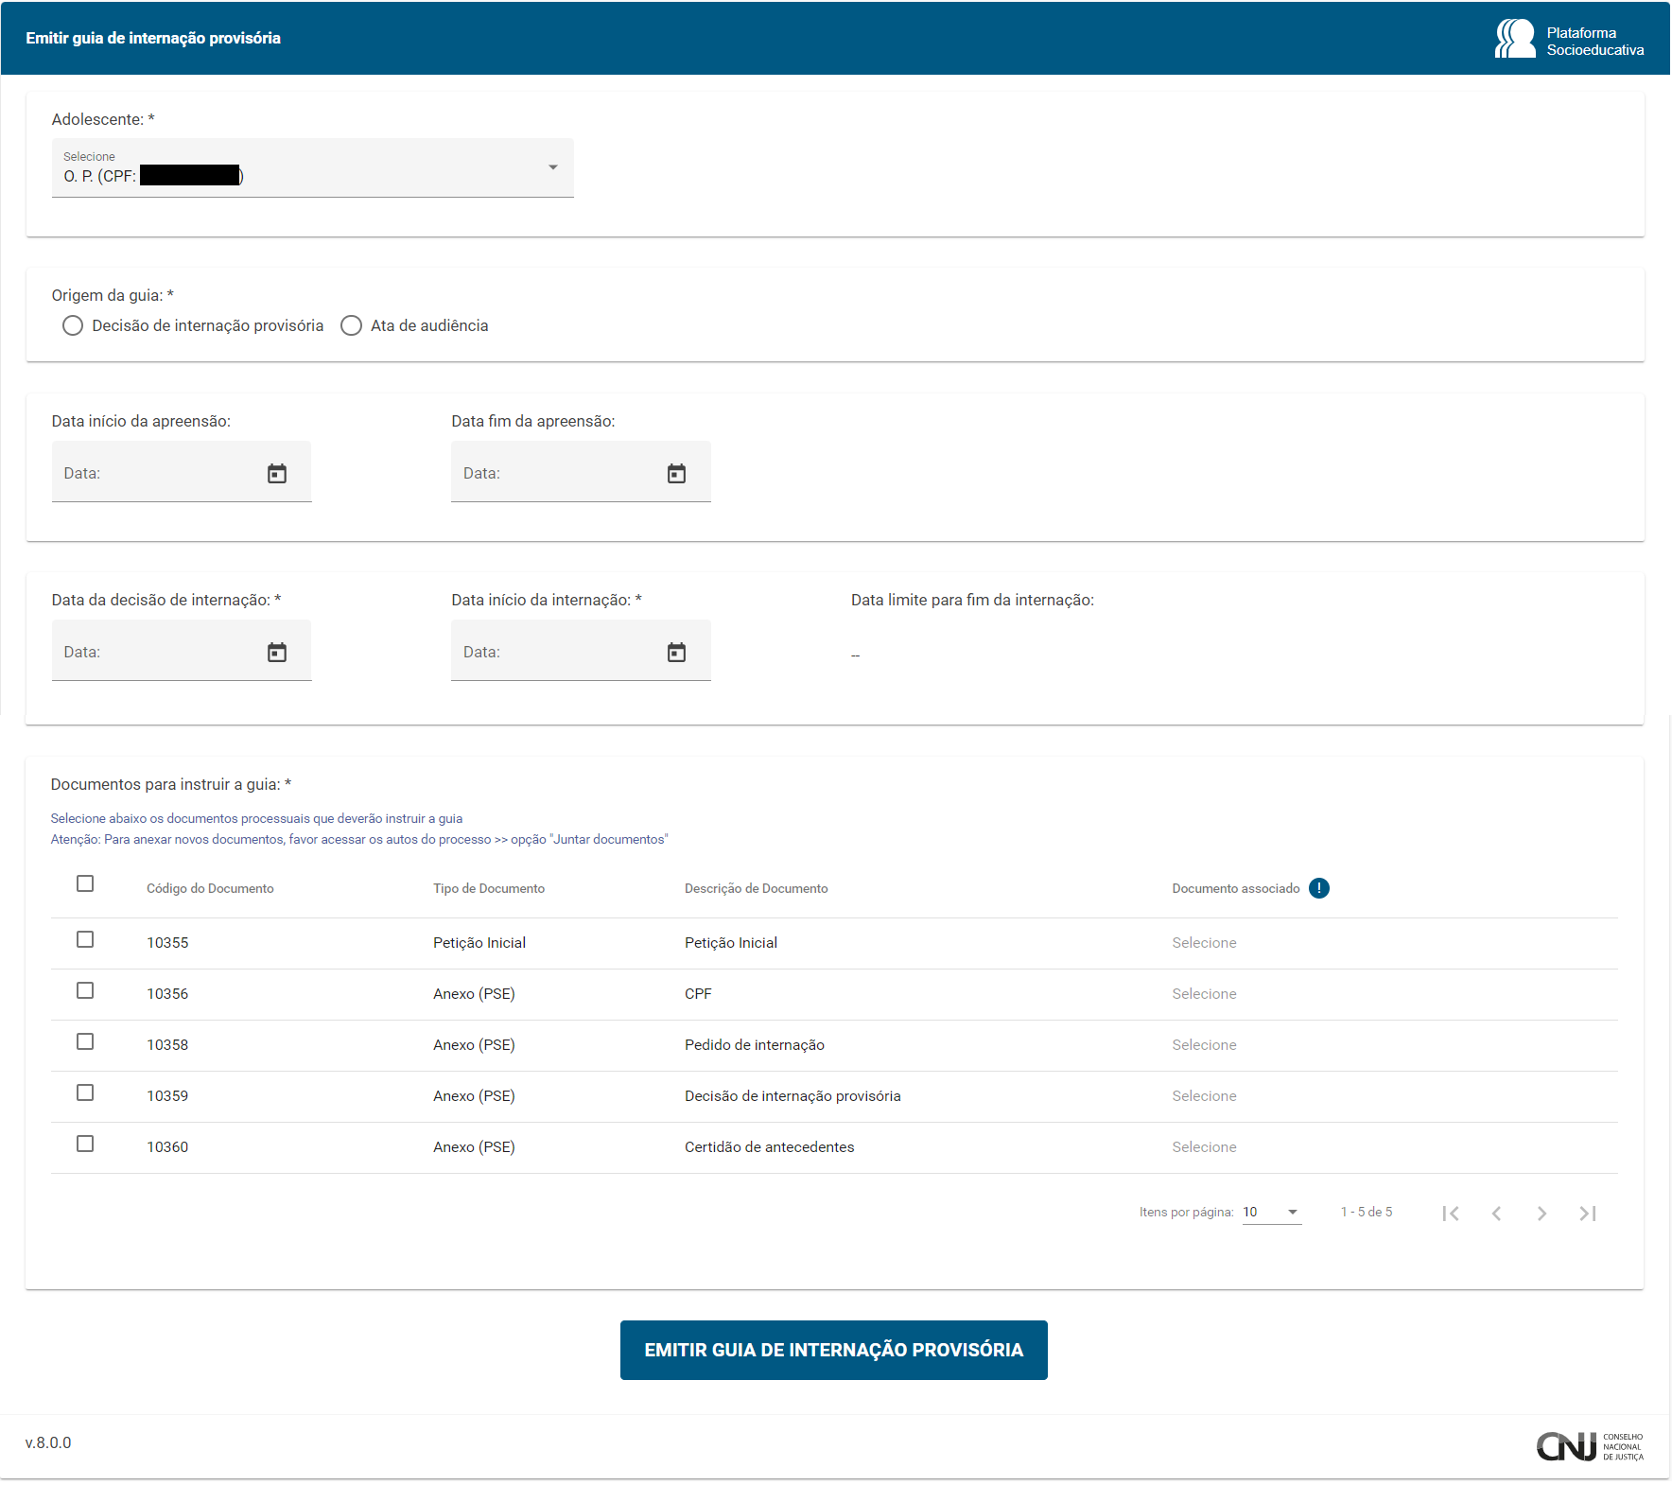The width and height of the screenshot is (1672, 1485).
Task: Open Selecione dropdown for Certidão de antecedentes
Action: click(x=1204, y=1147)
